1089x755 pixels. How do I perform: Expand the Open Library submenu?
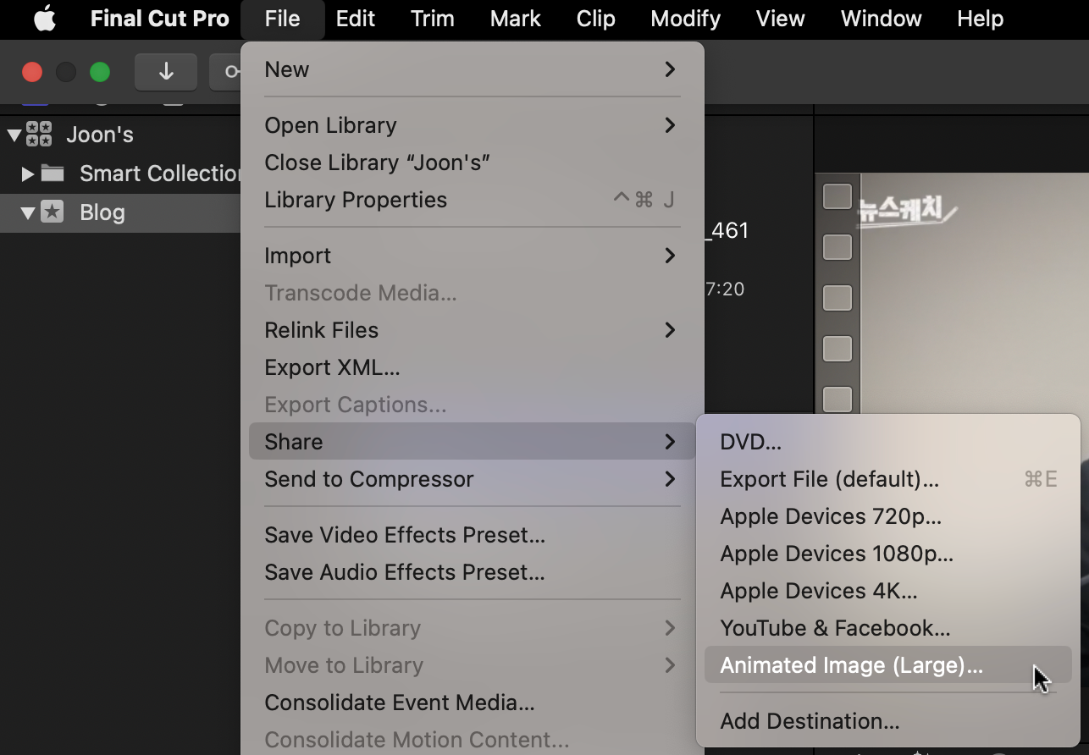[473, 125]
